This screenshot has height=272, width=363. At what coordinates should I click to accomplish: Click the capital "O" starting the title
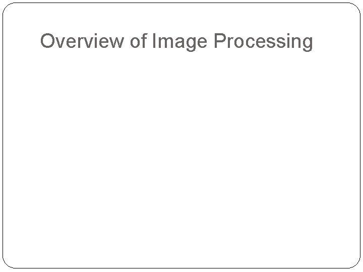pyautogui.click(x=48, y=41)
